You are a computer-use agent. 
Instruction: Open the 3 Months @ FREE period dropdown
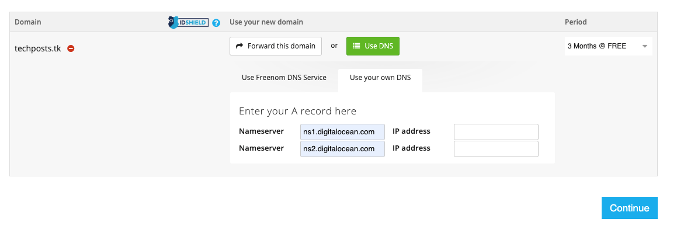[608, 46]
